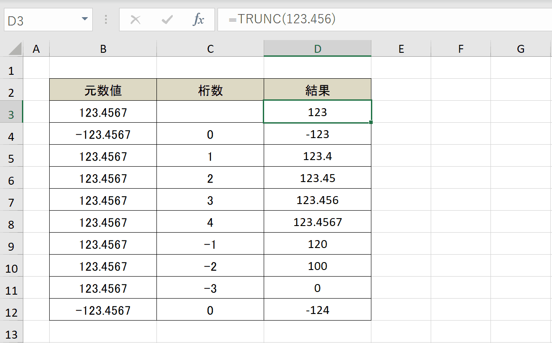552x343 pixels.
Task: Click the fill handle of cell D3
Action: pyautogui.click(x=371, y=122)
